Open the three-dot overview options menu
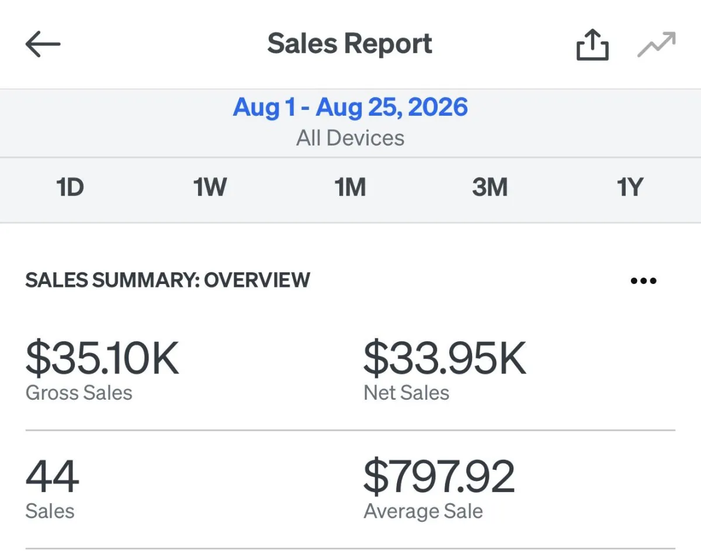 [x=644, y=281]
